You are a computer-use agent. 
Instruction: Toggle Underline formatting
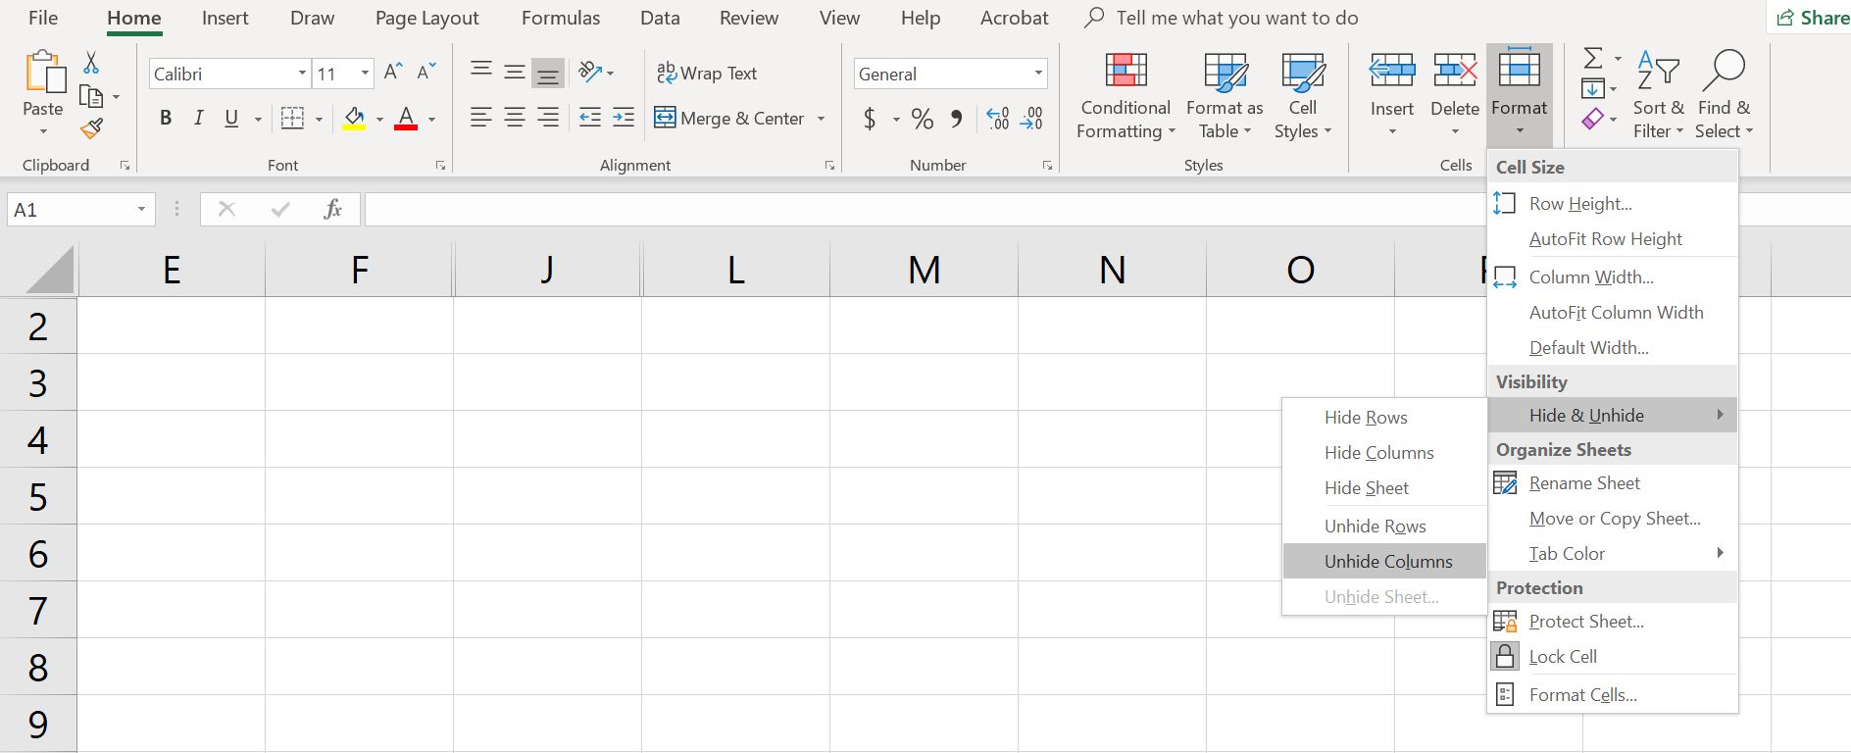click(x=231, y=119)
